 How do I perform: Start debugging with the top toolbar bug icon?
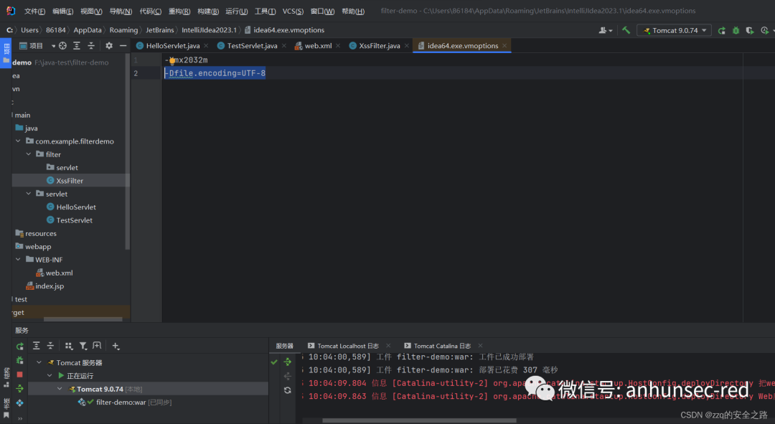tap(736, 31)
